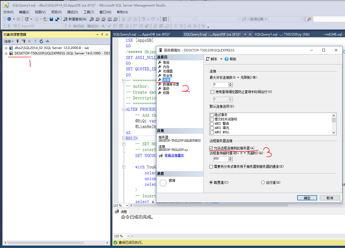345x248 pixels.
Task: Click the 新建查询(N) toolbar button
Action: [x=75, y=19]
